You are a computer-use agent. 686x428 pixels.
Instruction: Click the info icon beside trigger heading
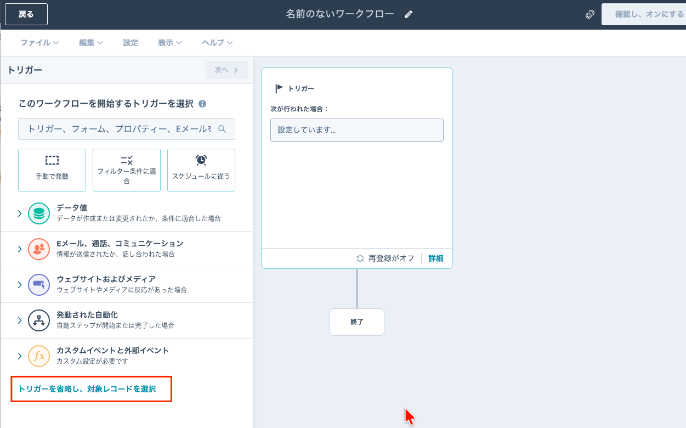[x=202, y=104]
